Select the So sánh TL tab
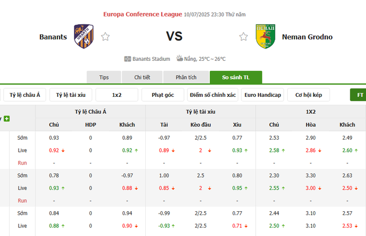 235,77
